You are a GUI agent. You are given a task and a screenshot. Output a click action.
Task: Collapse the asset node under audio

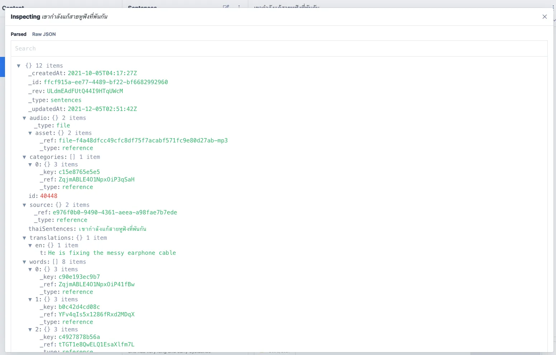(30, 133)
